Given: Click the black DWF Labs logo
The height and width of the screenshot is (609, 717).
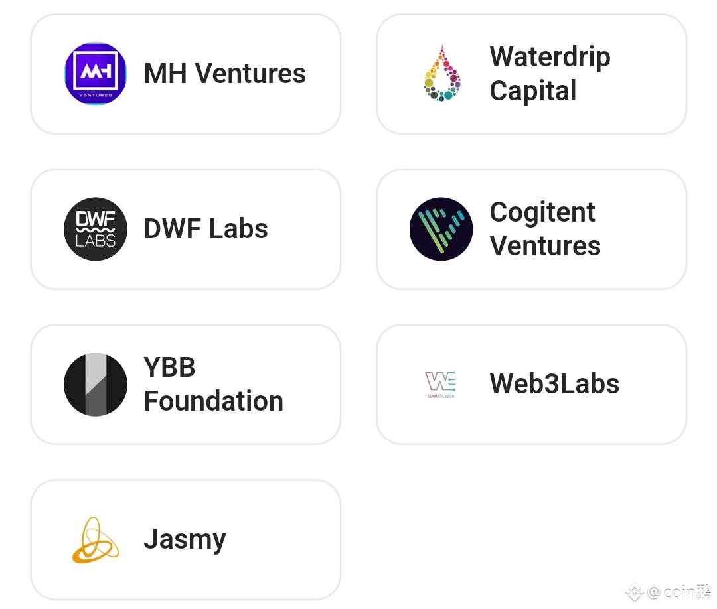Looking at the screenshot, I should tap(96, 229).
